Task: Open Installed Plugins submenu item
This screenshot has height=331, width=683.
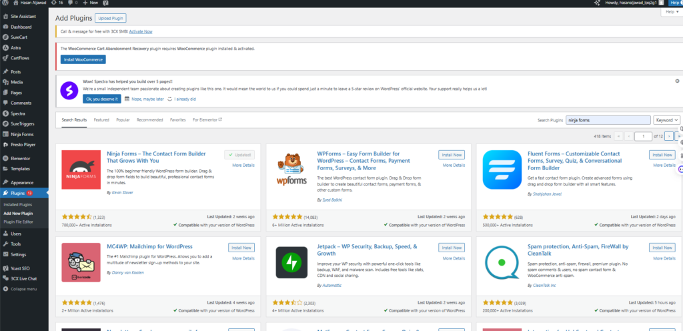Action: (x=18, y=205)
